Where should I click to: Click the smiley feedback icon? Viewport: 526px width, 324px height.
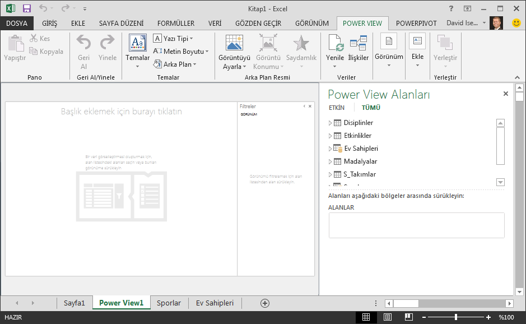pyautogui.click(x=516, y=23)
